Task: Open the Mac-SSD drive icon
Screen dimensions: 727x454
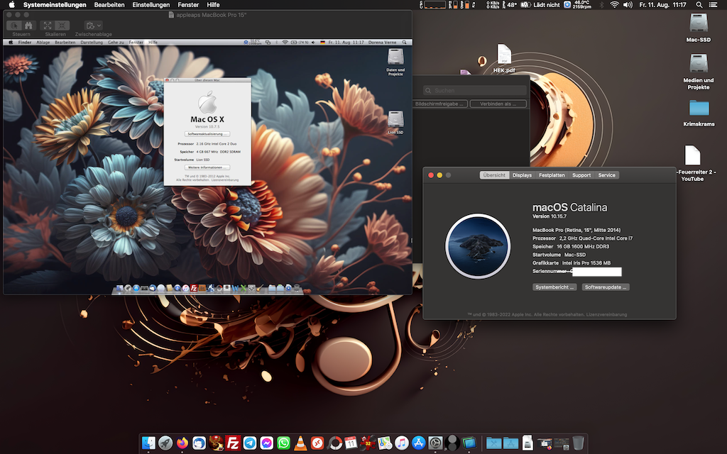Action: pos(699,23)
